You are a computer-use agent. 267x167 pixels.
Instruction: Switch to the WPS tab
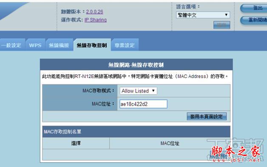(x=35, y=45)
